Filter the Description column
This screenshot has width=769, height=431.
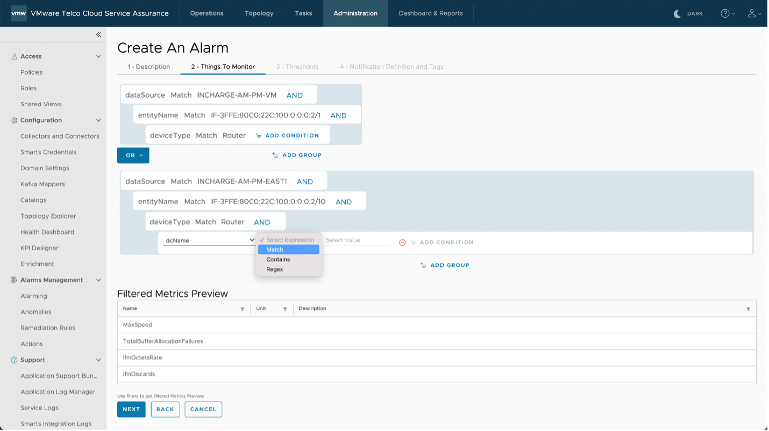pos(748,309)
